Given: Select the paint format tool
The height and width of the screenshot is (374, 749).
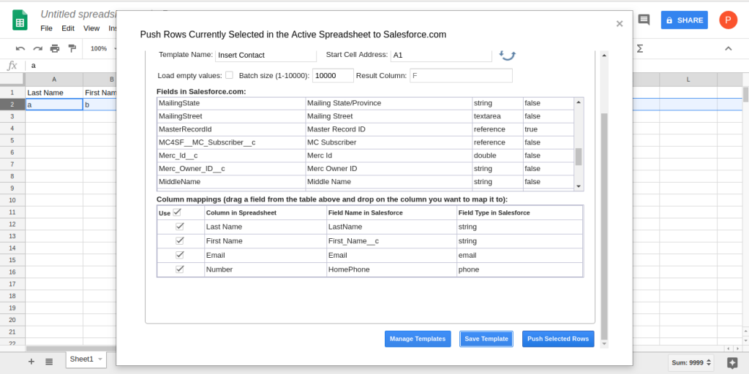Looking at the screenshot, I should click(x=72, y=48).
